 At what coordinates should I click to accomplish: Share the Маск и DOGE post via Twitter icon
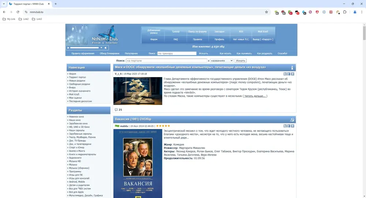(x=285, y=74)
